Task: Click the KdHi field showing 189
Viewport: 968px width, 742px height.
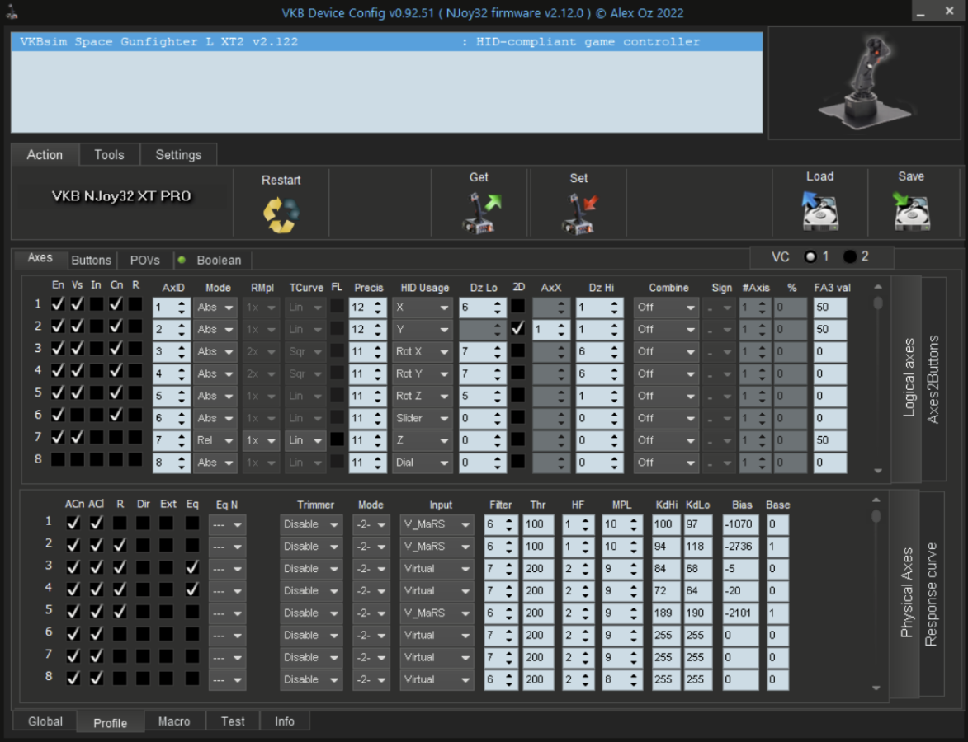Action: 665,613
